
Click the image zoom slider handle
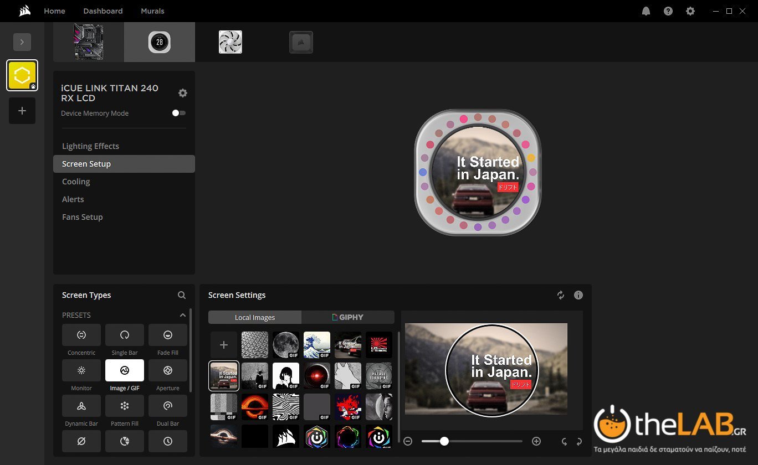click(444, 441)
